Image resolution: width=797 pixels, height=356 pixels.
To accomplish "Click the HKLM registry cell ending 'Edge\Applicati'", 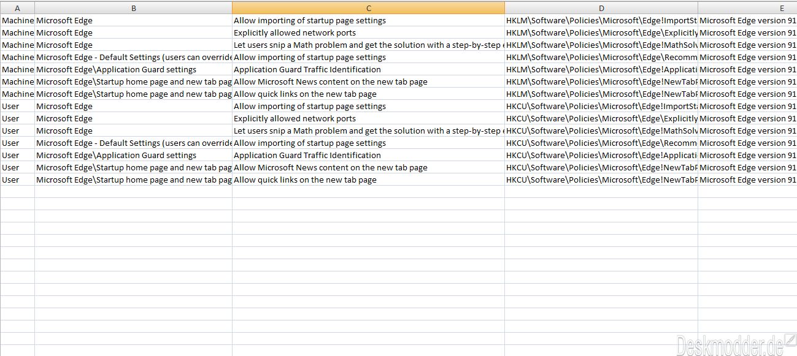I will [601, 69].
